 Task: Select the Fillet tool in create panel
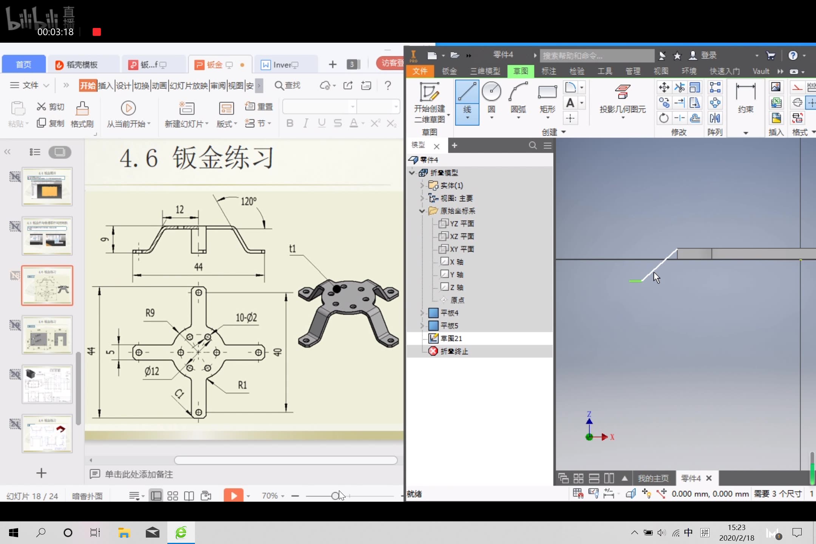point(570,88)
